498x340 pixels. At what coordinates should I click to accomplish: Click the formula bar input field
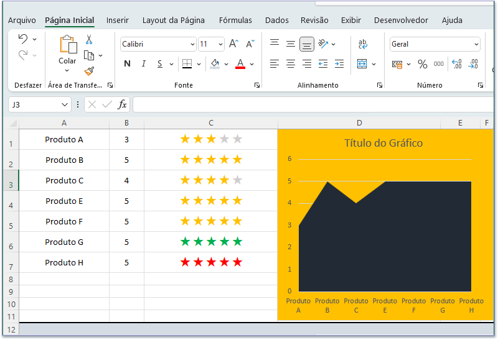[x=313, y=104]
